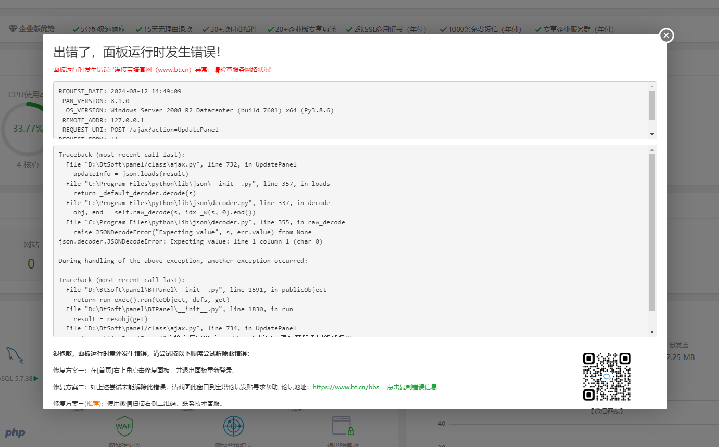The height and width of the screenshot is (447, 719).
Task: Click the REMOTE_ADDR: 127.0.0.1 line
Action: click(103, 120)
